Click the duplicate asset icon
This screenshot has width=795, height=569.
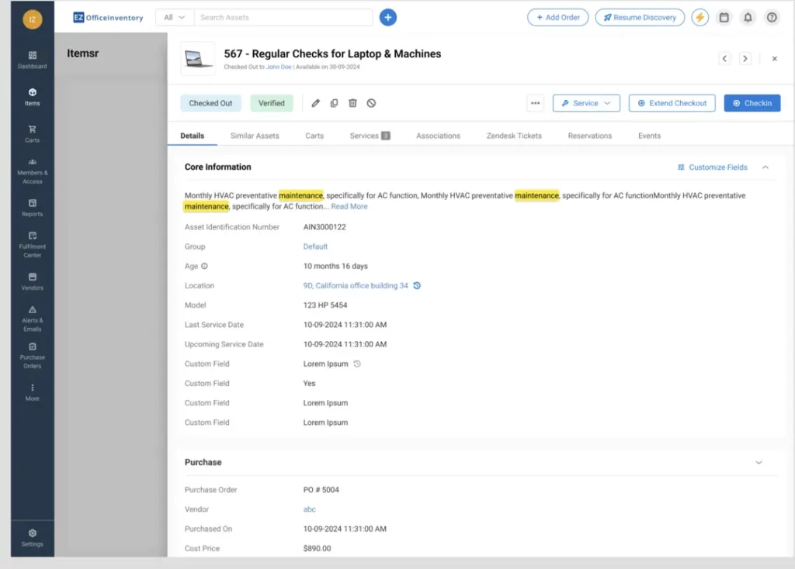334,103
